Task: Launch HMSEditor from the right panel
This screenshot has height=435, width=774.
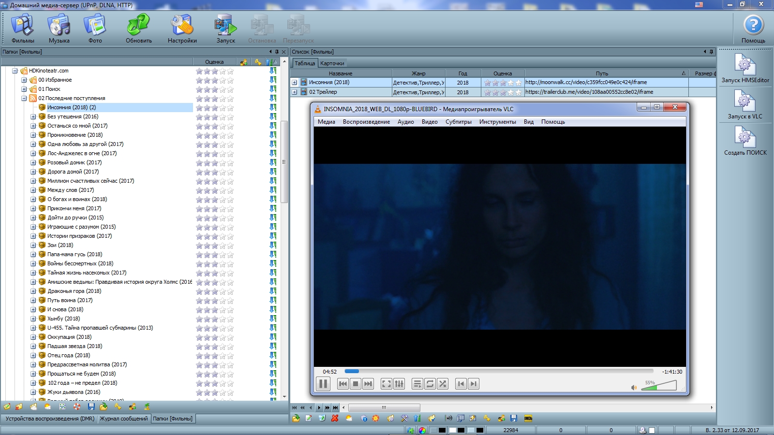Action: coord(745,68)
